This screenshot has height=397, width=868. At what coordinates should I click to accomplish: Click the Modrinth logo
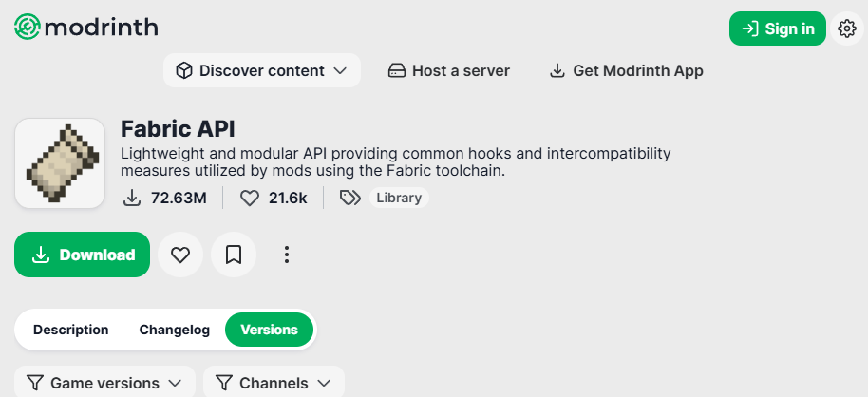(85, 28)
